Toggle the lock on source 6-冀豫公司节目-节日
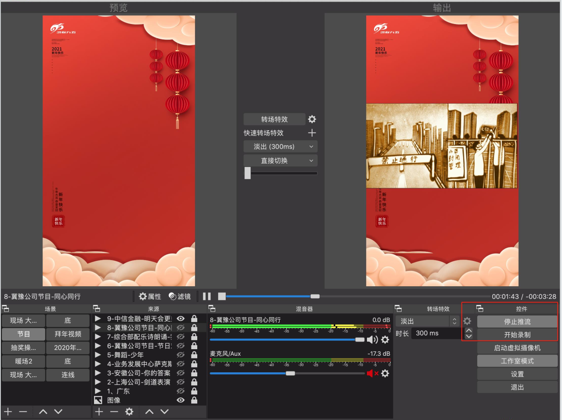Image resolution: width=562 pixels, height=420 pixels. [x=194, y=346]
